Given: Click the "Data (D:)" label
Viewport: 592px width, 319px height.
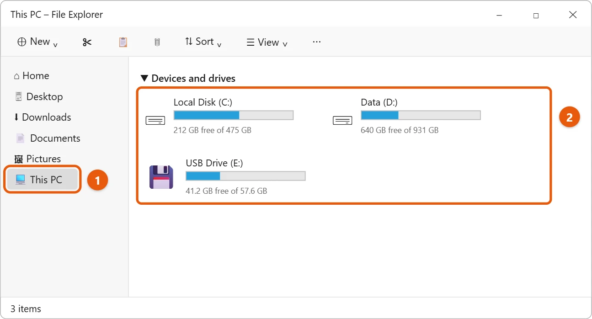Looking at the screenshot, I should (379, 102).
